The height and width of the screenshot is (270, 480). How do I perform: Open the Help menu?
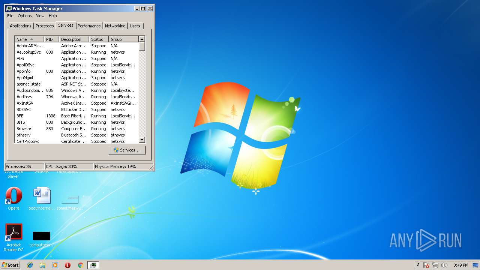(53, 16)
